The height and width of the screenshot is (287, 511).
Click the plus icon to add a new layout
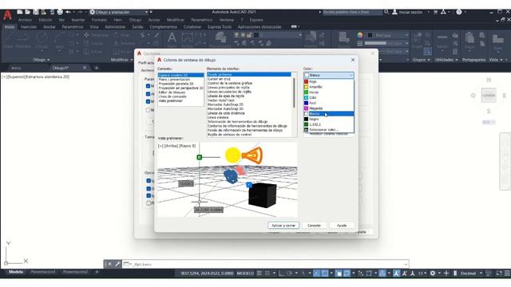(x=97, y=272)
